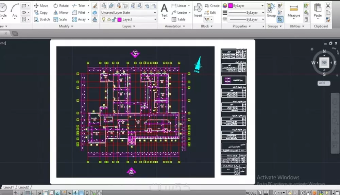Select the Stretch tool
Viewport: 340px width, 195px height.
42,19
